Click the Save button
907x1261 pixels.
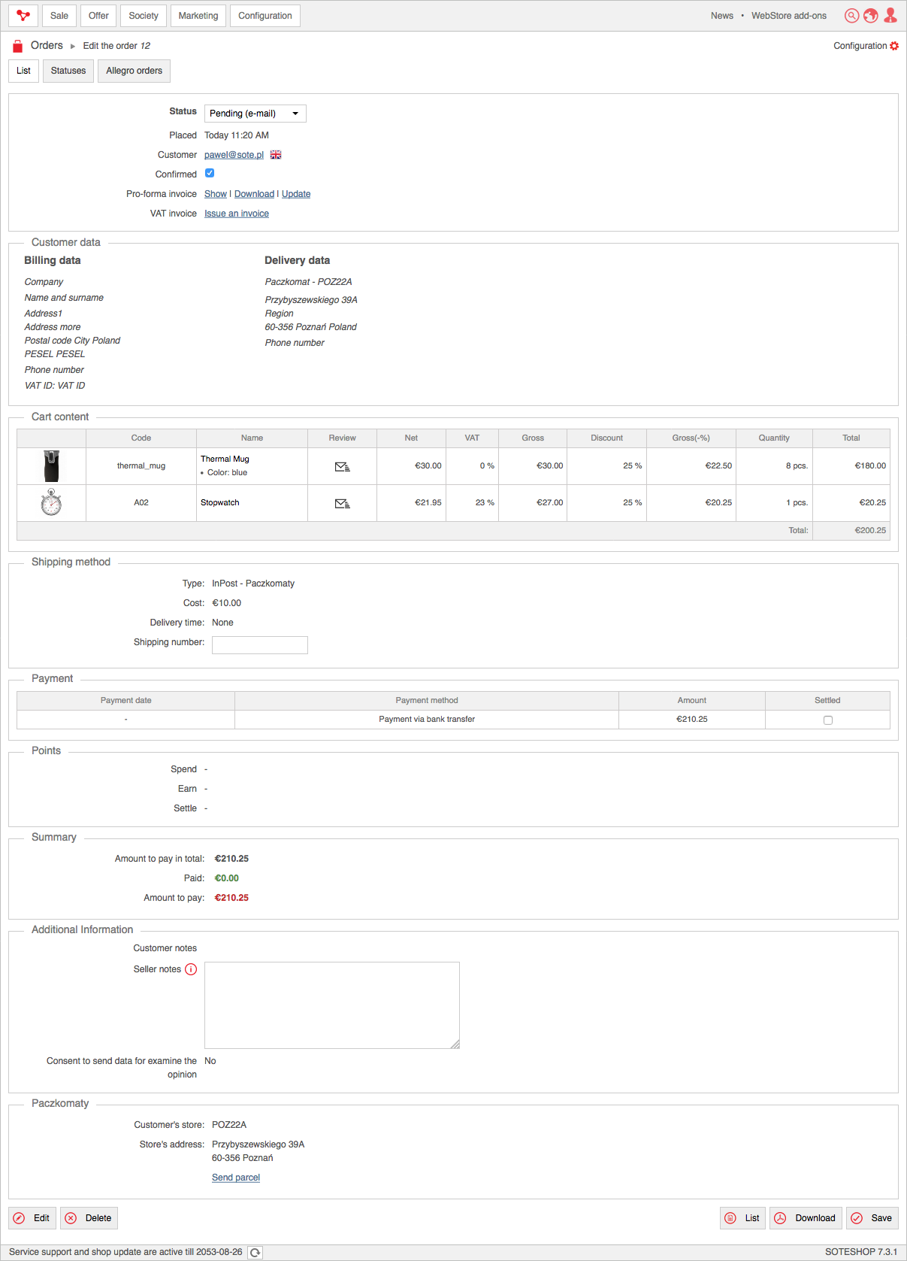pyautogui.click(x=872, y=1218)
